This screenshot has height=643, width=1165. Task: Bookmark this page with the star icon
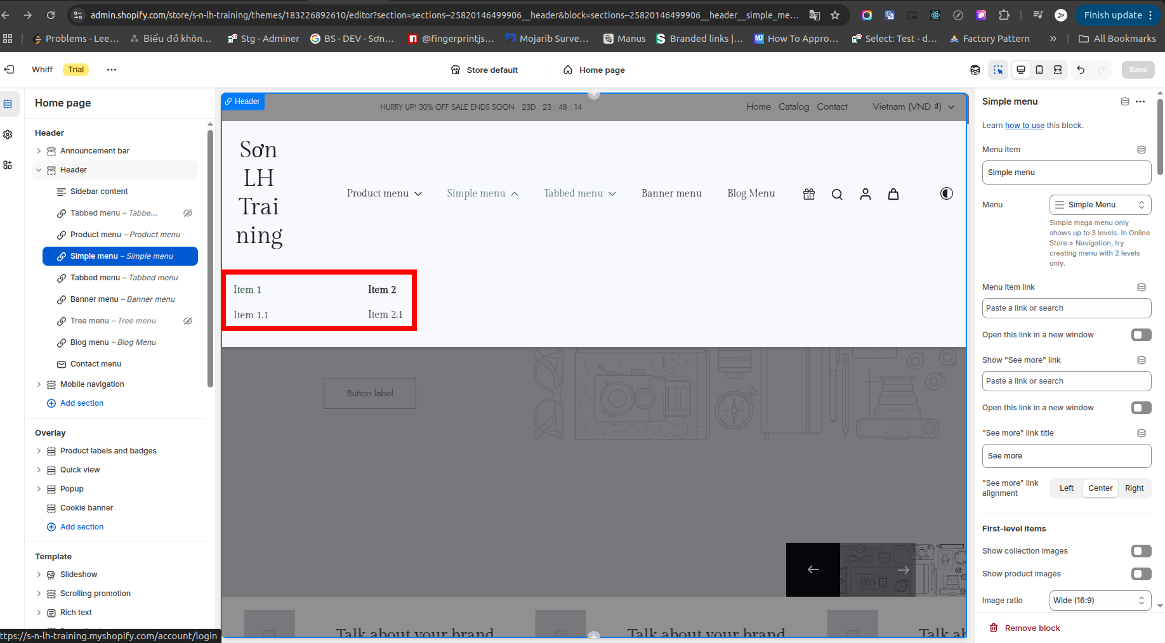click(835, 15)
